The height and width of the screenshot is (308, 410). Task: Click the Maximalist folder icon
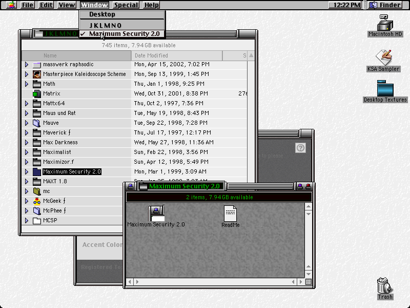37,152
